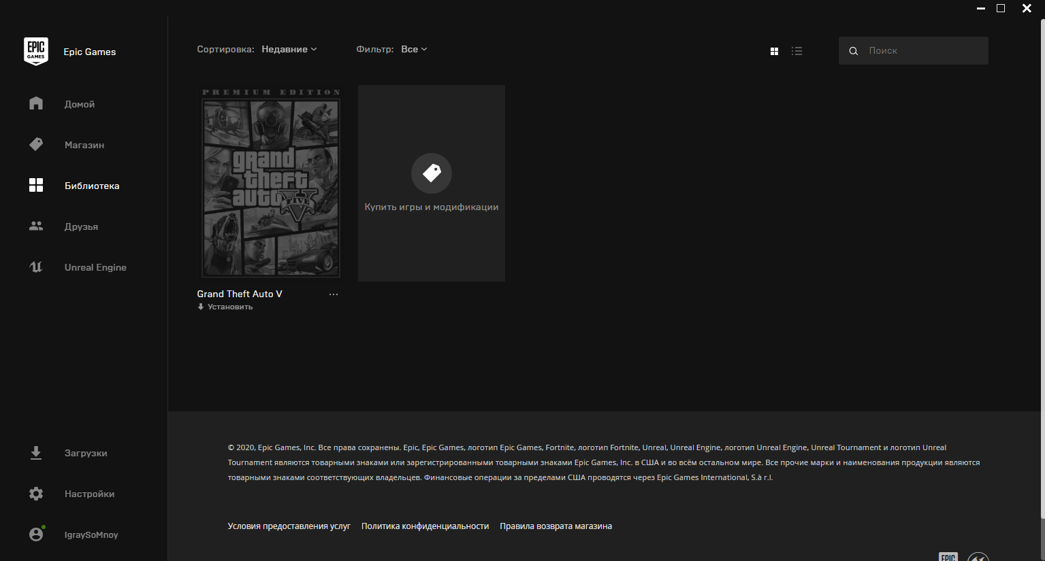Click the IgraySoMnoy profile avatar icon
Viewport: 1045px width, 561px height.
pyautogui.click(x=37, y=534)
